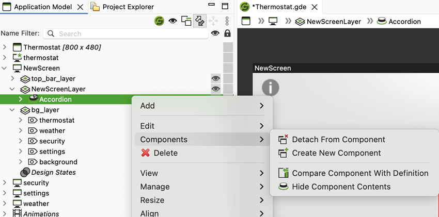This screenshot has height=217, width=439.
Task: Toggle the eye icon beside Name Filter search
Action: pos(215,34)
